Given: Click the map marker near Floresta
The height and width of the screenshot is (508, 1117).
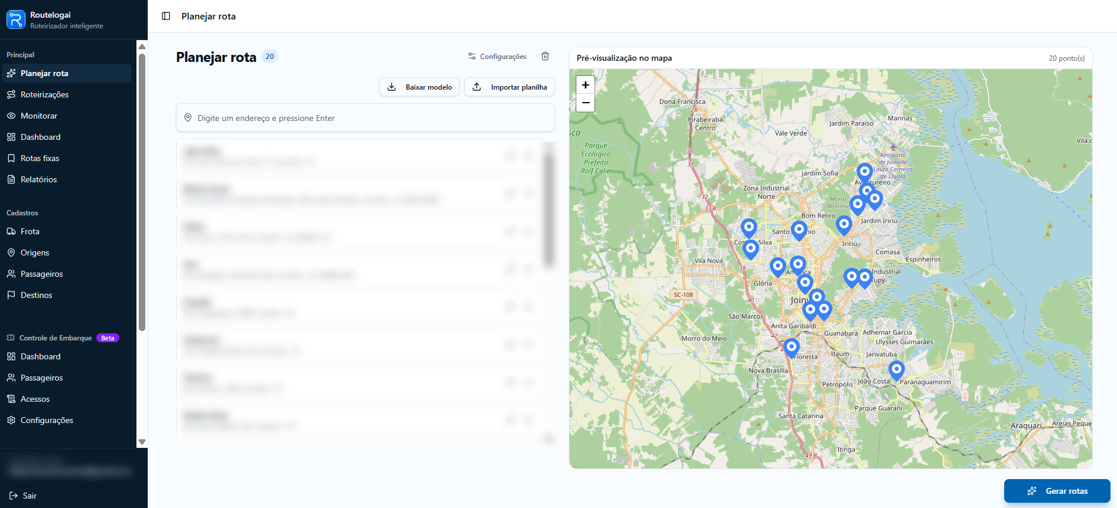Looking at the screenshot, I should (792, 348).
